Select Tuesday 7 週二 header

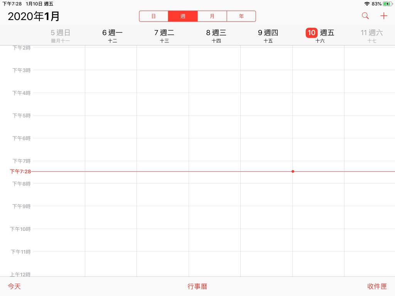(x=164, y=33)
